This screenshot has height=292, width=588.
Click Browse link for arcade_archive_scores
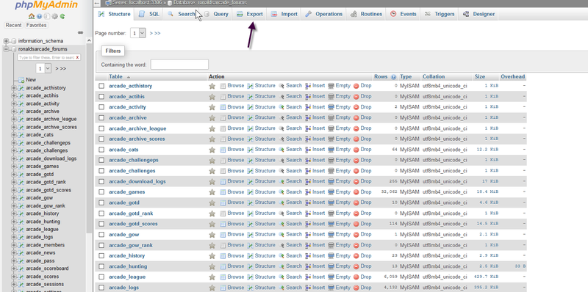236,139
